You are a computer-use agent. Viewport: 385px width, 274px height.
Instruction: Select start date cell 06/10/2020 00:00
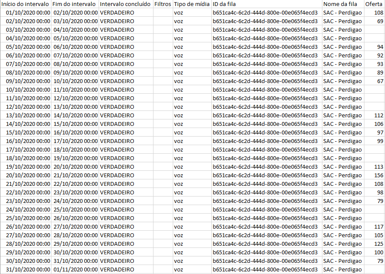tap(26, 56)
